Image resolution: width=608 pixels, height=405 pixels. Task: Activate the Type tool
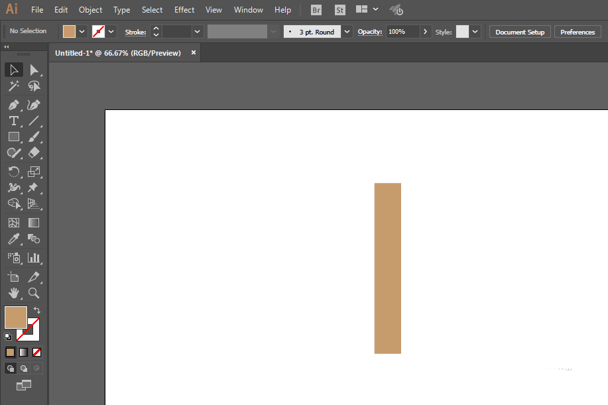point(14,121)
